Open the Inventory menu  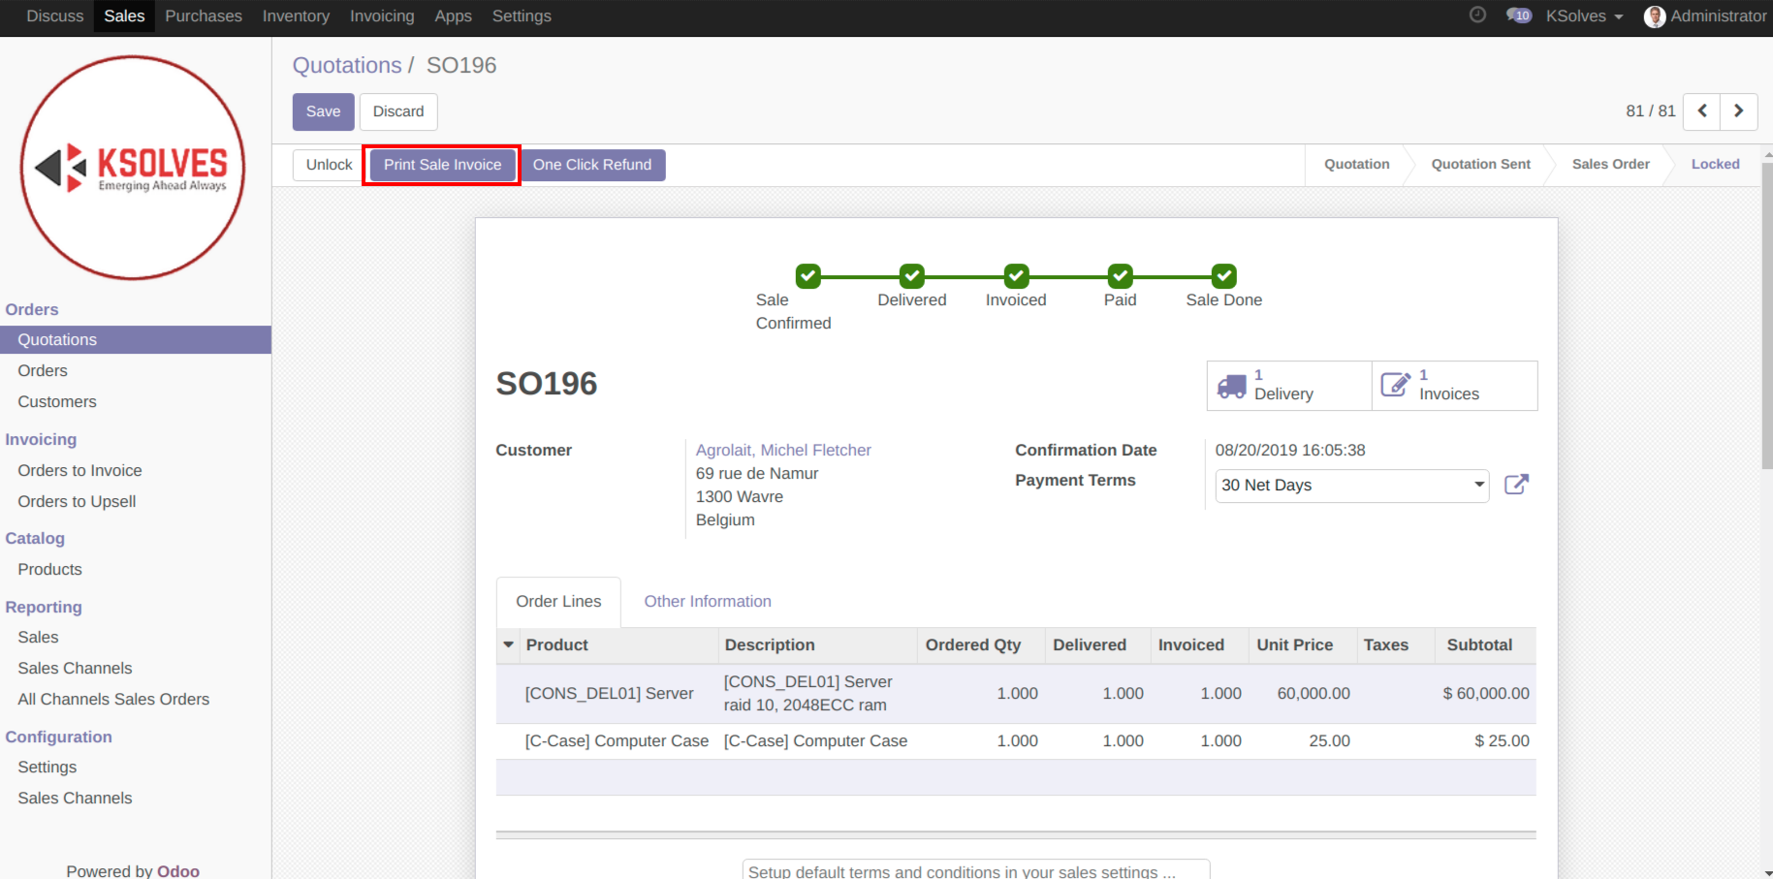click(x=296, y=16)
